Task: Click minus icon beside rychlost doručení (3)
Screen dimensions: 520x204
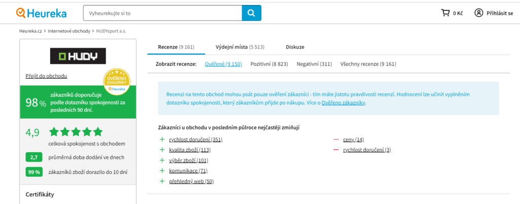Action: click(336, 150)
